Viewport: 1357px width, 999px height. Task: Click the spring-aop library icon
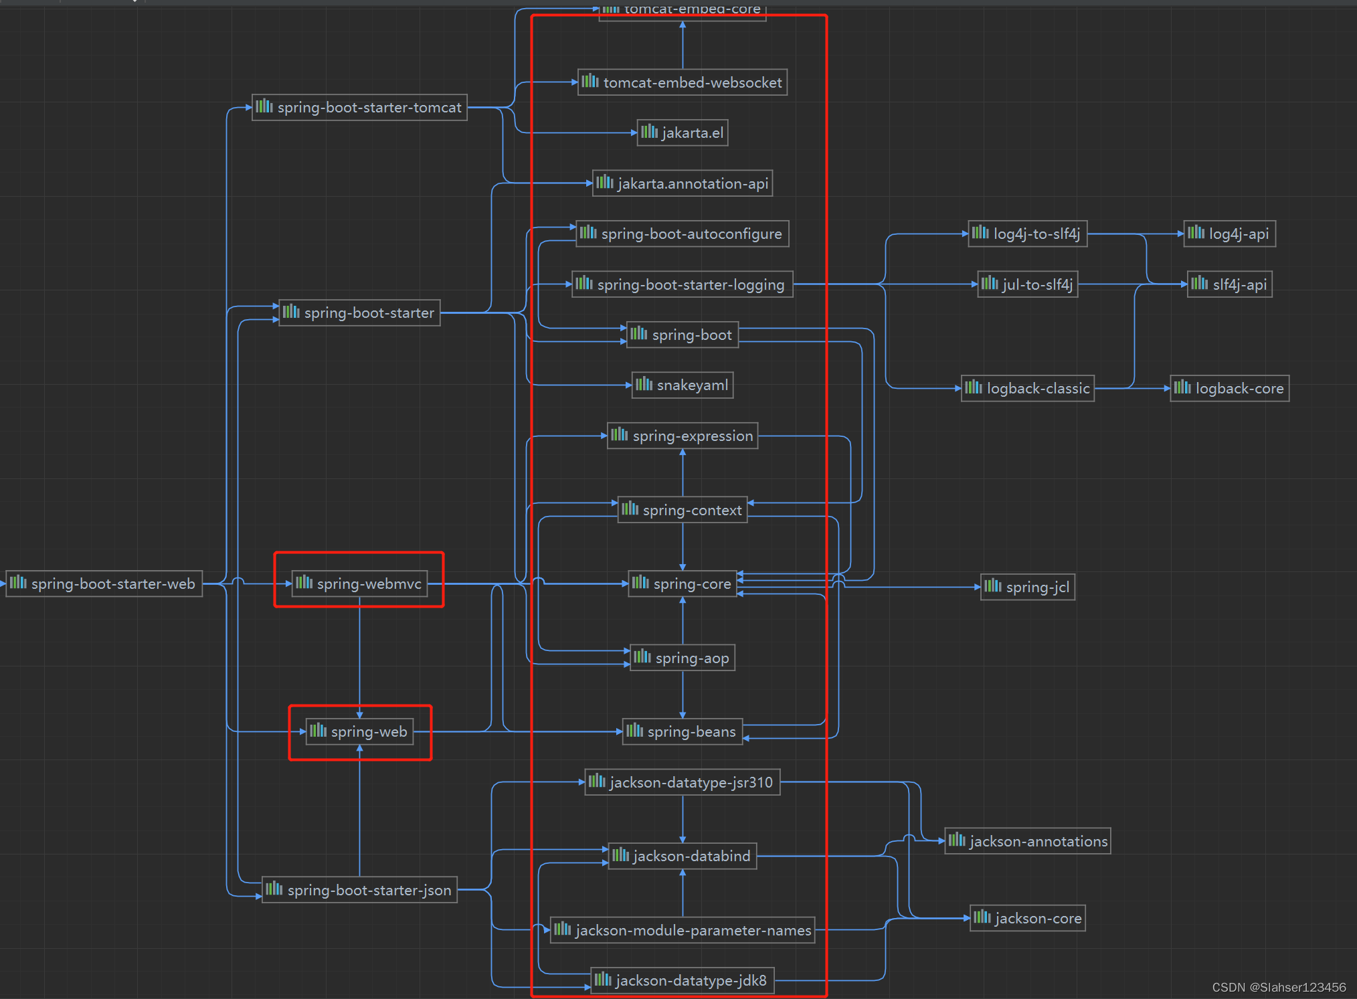point(642,656)
